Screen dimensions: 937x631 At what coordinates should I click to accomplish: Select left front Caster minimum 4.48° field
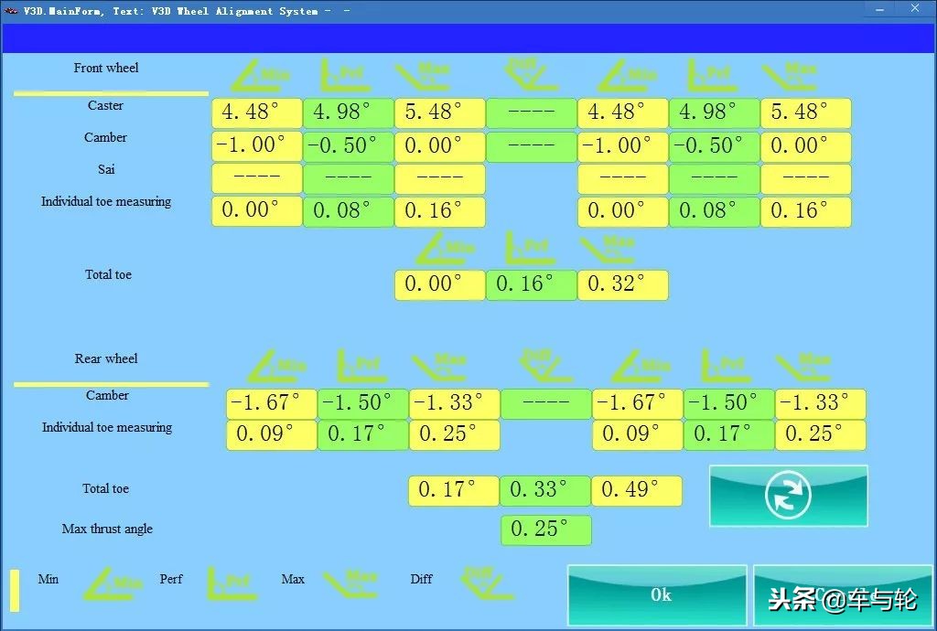pyautogui.click(x=257, y=112)
